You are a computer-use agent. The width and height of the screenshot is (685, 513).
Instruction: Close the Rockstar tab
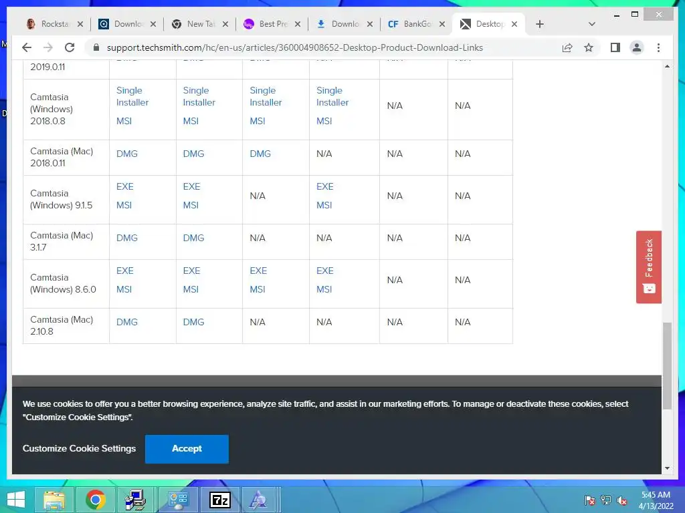click(x=80, y=24)
